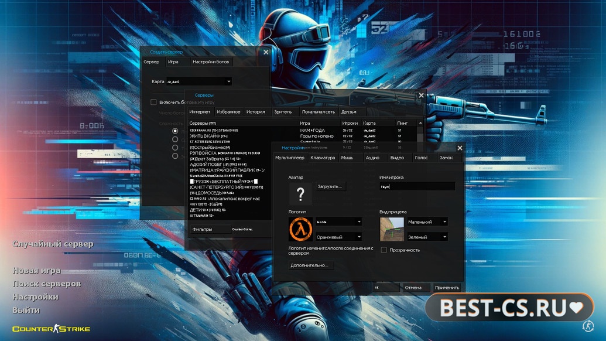
Task: Click Новая игра in main menu
Action: [x=37, y=270]
